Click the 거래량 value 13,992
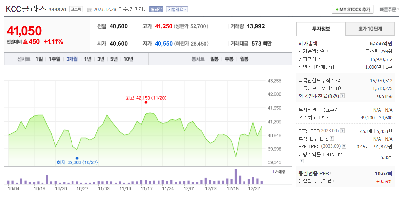403x199 pixels. tap(256, 26)
